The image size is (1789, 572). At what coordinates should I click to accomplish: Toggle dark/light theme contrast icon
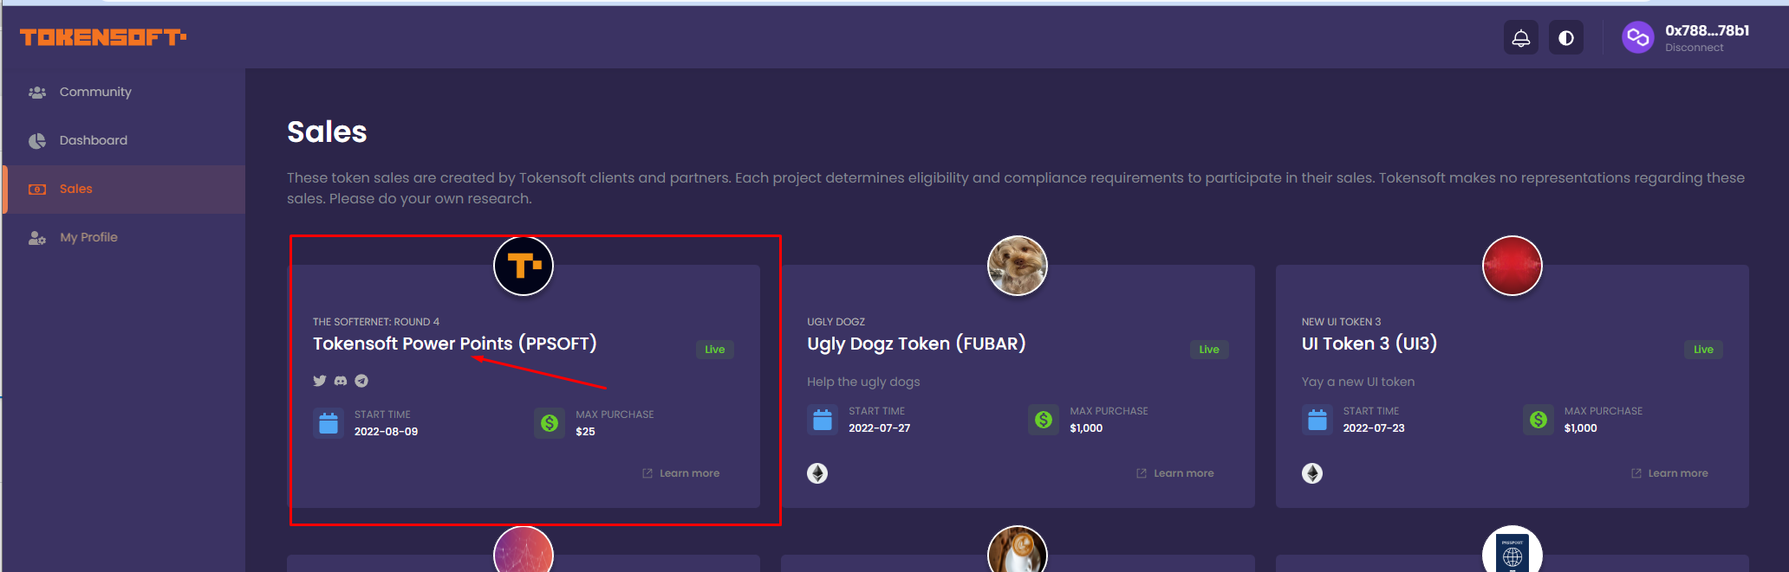point(1566,38)
